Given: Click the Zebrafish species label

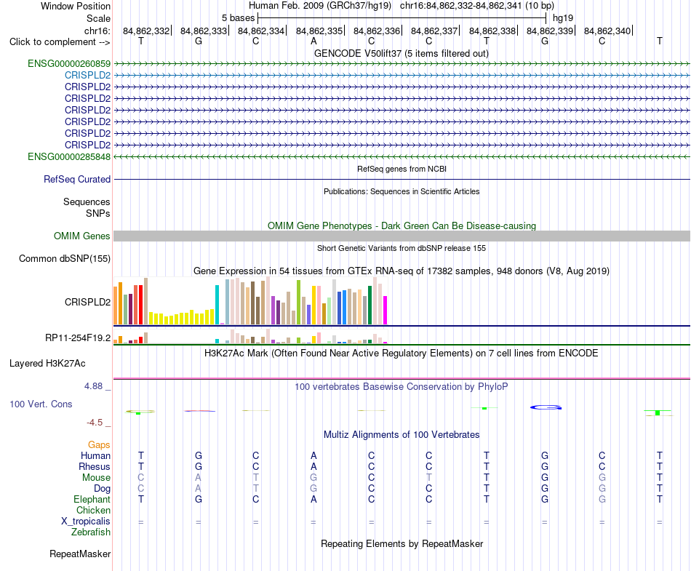Looking at the screenshot, I should click(91, 532).
